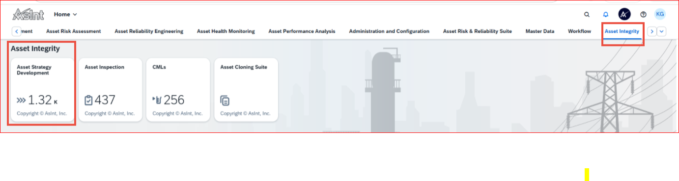Open the Workflow tab
The image size is (679, 181).
(579, 31)
